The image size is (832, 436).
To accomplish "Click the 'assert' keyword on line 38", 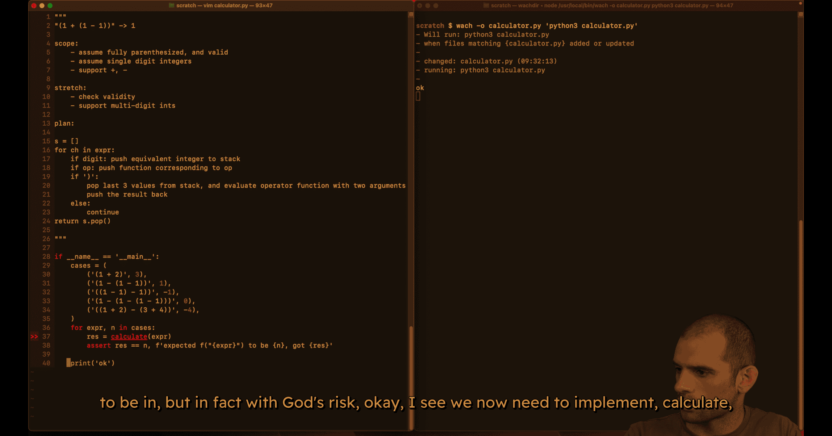I will [x=98, y=345].
